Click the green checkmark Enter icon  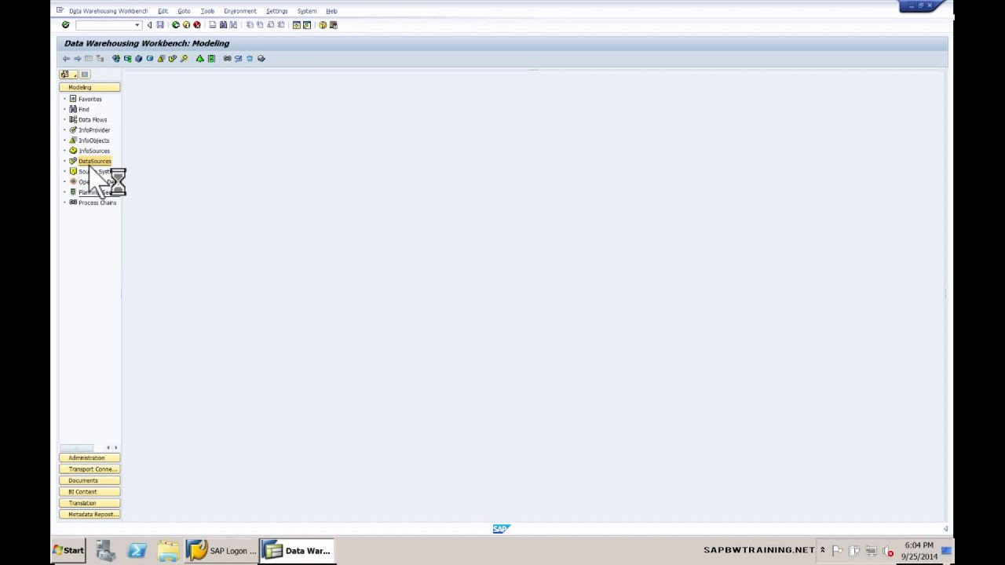click(x=66, y=25)
